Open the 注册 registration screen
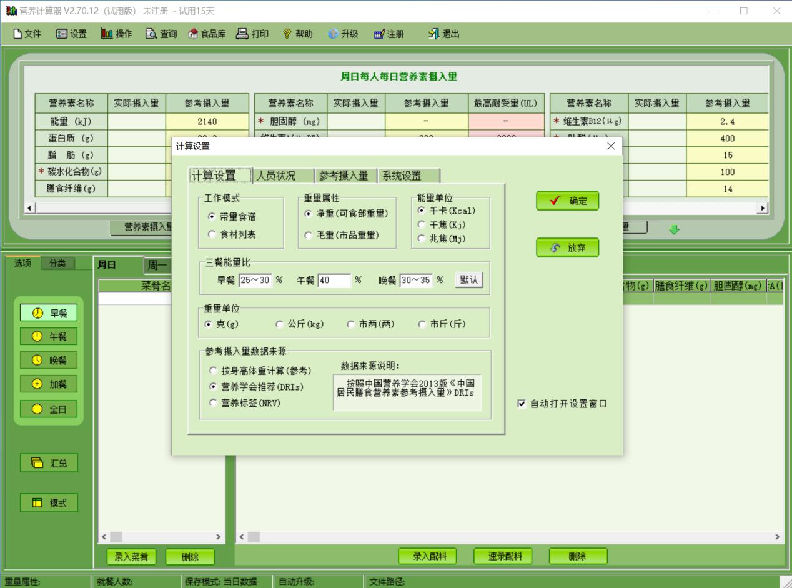The width and height of the screenshot is (792, 588). [x=388, y=34]
